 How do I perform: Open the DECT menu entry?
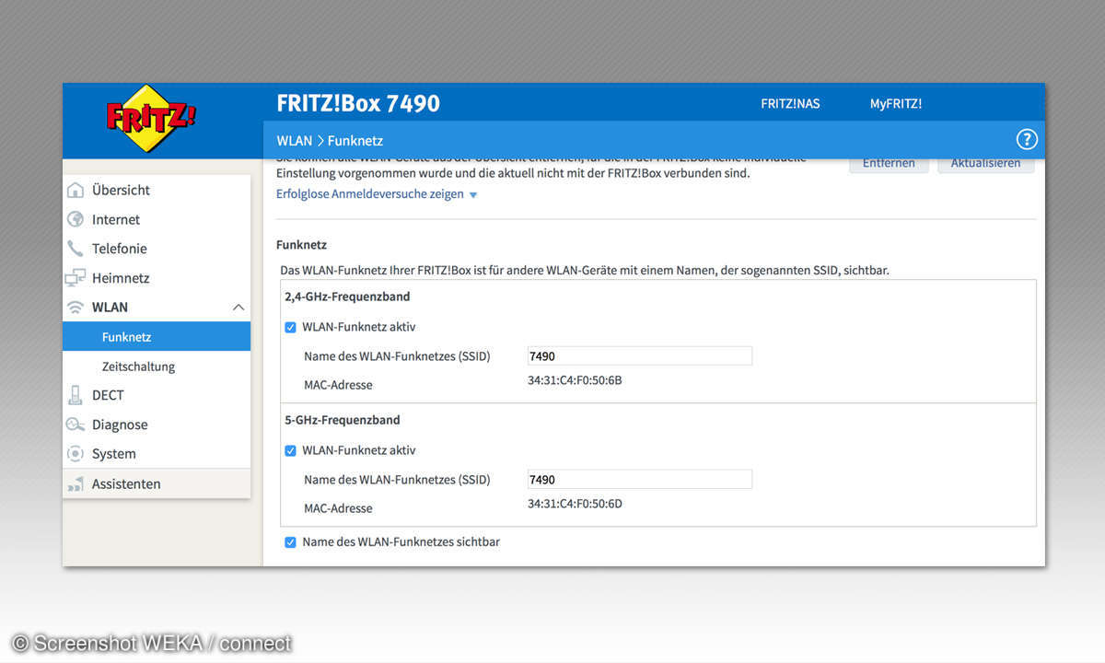coord(157,395)
